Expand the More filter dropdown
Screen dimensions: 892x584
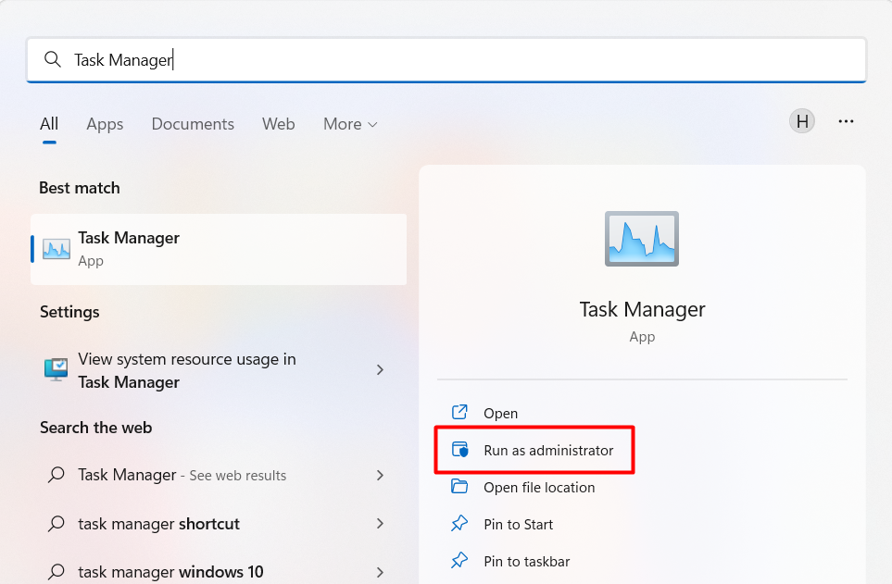pyautogui.click(x=350, y=124)
